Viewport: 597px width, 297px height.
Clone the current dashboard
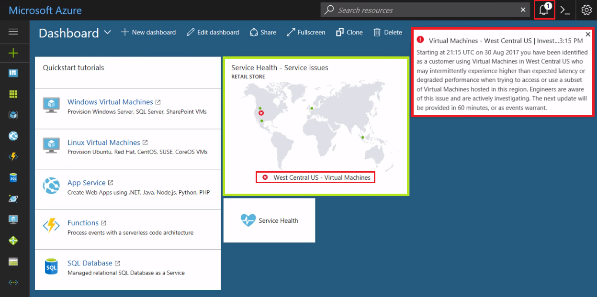pos(349,33)
